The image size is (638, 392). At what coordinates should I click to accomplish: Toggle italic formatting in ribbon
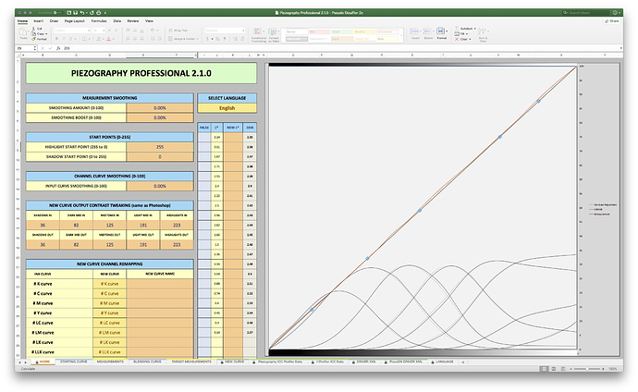[64, 39]
